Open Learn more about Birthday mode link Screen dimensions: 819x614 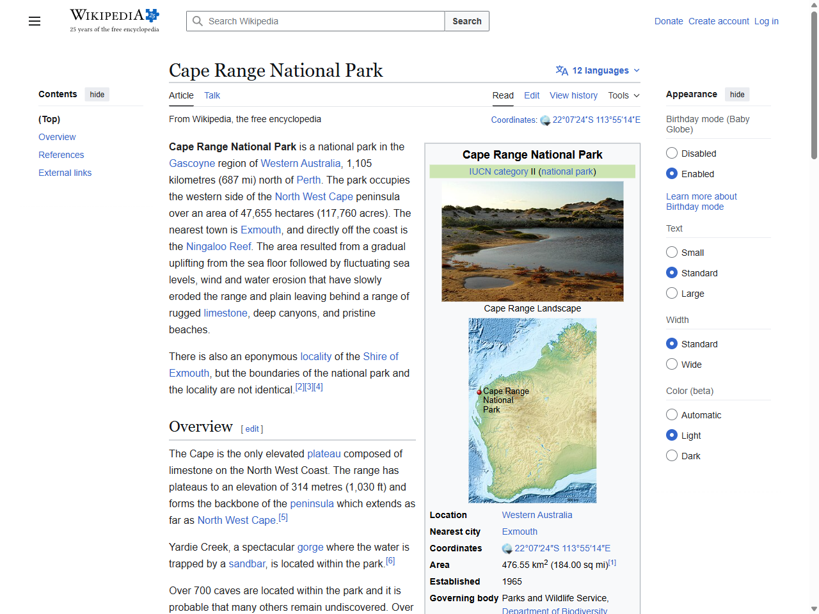click(701, 201)
